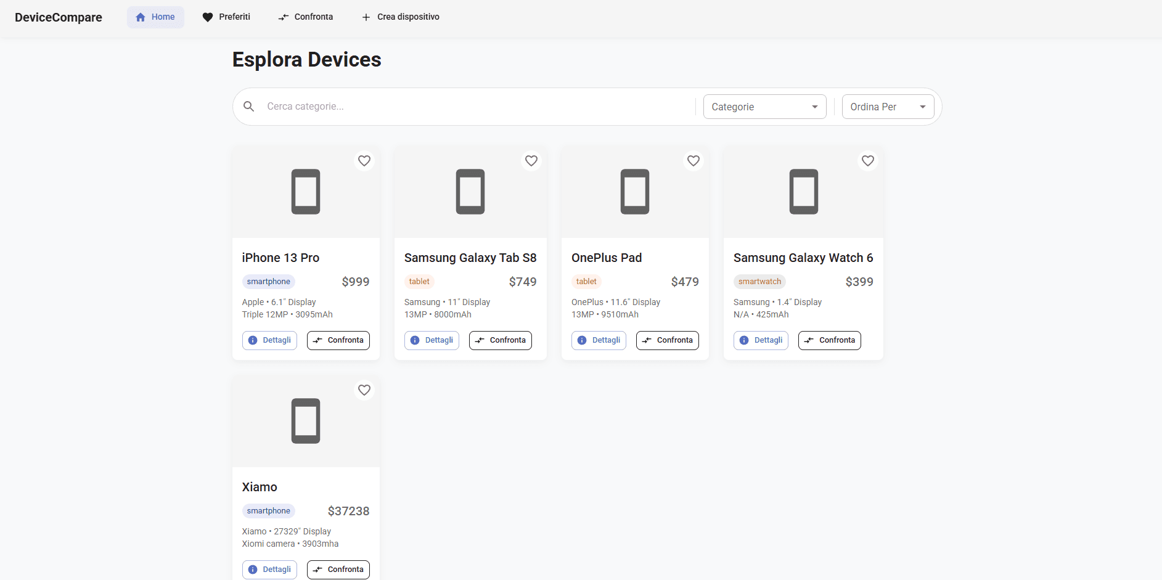This screenshot has height=580, width=1162.
Task: Click the Esplora Devices heading
Action: [307, 60]
